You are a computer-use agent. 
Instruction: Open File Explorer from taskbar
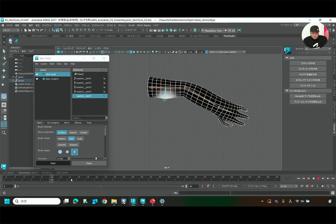[x=114, y=201]
